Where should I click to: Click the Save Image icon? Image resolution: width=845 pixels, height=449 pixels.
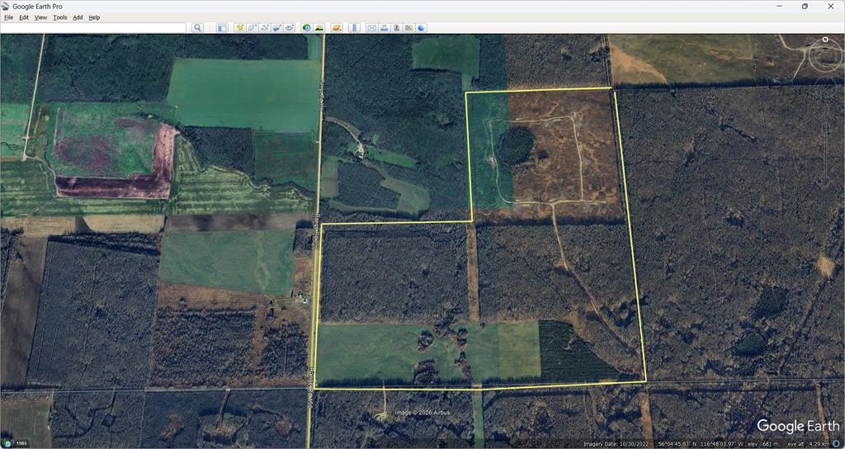pos(397,27)
